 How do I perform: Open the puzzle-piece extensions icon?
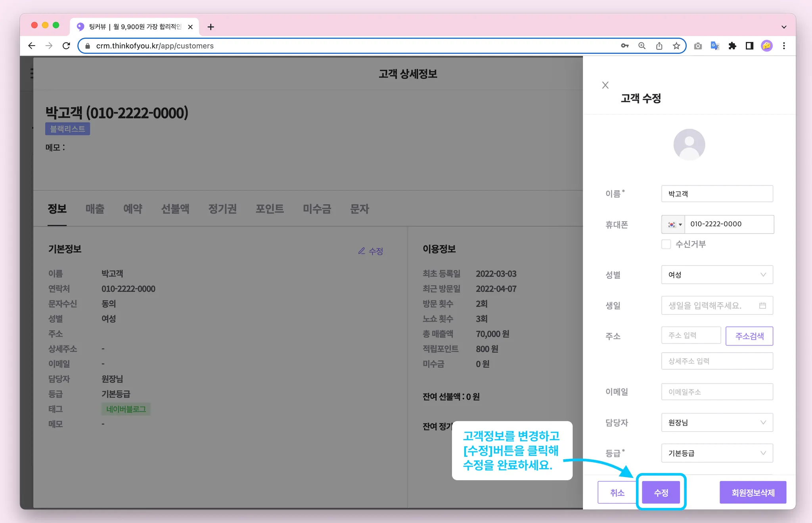pos(732,46)
